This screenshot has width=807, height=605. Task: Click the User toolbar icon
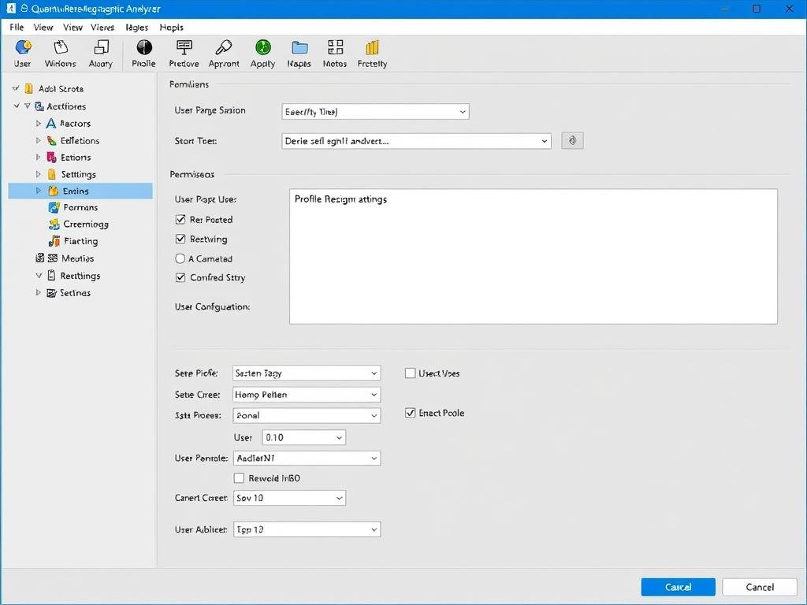[23, 49]
